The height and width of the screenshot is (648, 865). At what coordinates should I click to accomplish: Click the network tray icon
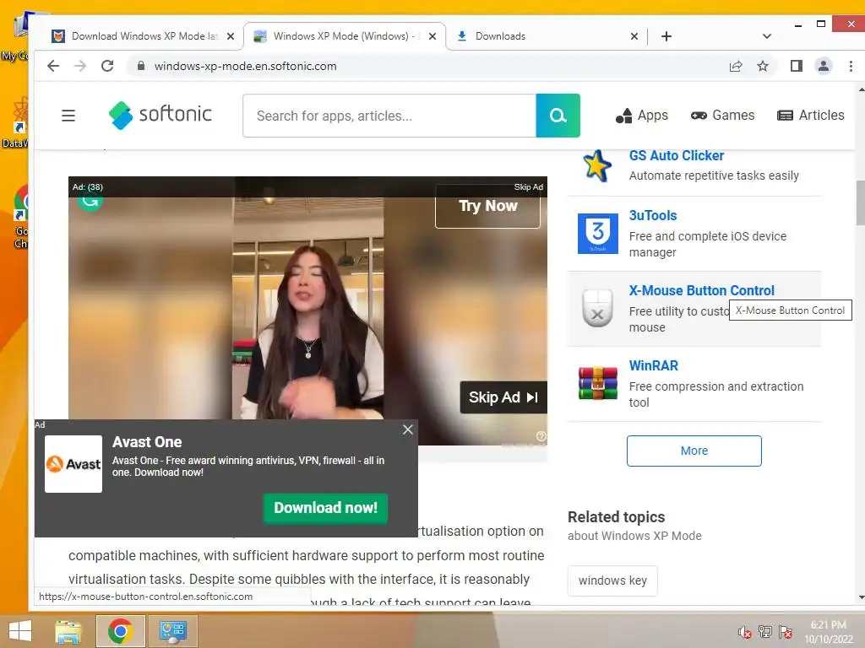(765, 632)
